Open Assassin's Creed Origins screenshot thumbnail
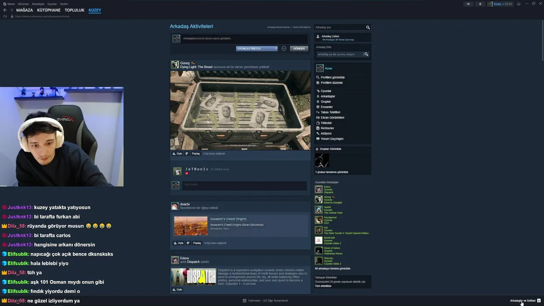The width and height of the screenshot is (544, 306). pos(191,226)
